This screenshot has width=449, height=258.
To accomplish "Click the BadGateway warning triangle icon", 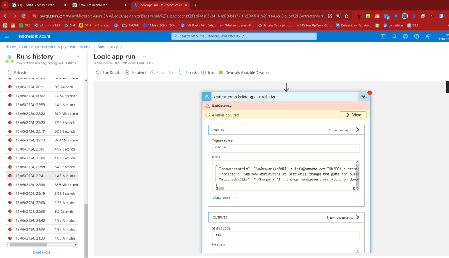I will pos(208,106).
